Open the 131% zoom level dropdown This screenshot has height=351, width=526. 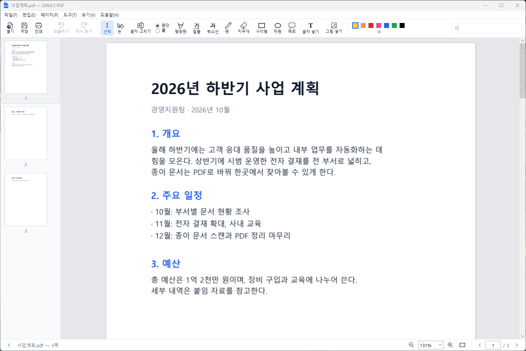click(x=431, y=345)
